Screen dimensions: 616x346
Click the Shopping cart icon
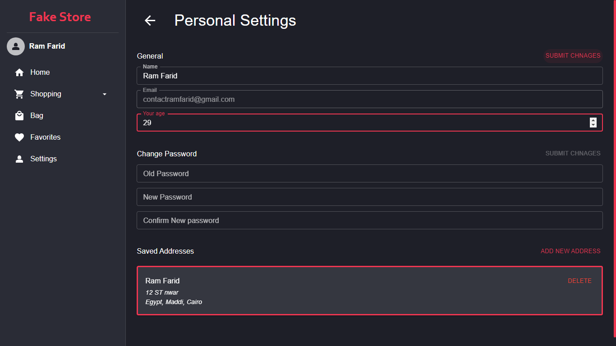(x=19, y=94)
